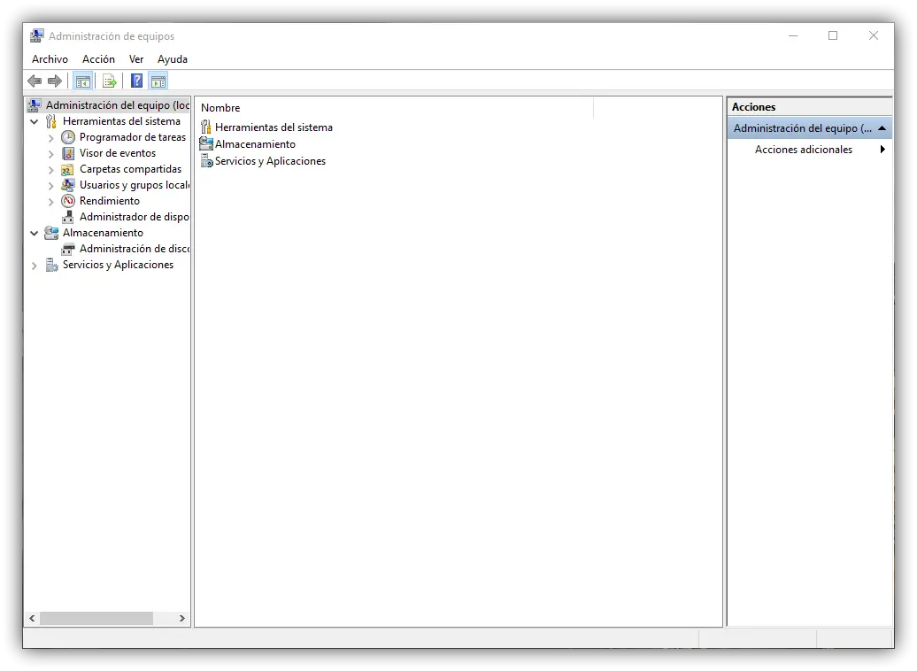Click the Programador de tareas clock icon
The width and height of the screenshot is (917, 671).
tap(68, 137)
